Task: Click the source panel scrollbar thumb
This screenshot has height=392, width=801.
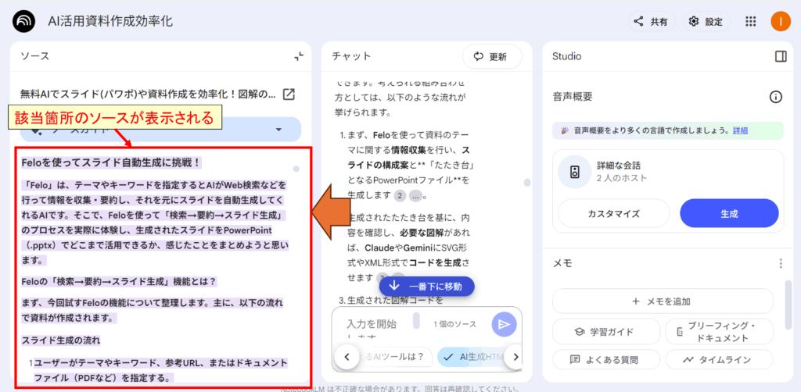Action: click(296, 169)
